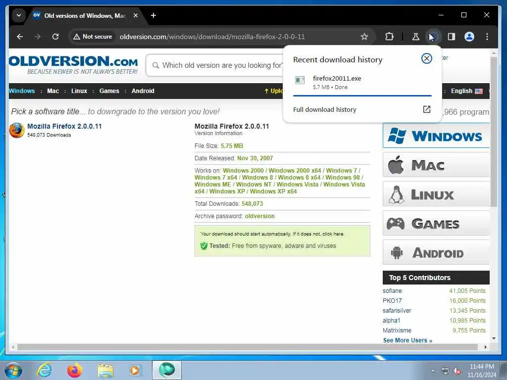This screenshot has height=380, width=507.
Task: Click contributor Matrixisme
Action: click(x=397, y=331)
